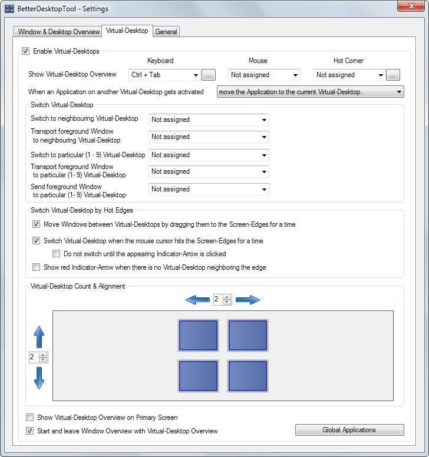Switch to the General tab
This screenshot has width=429, height=457.
coord(166,32)
